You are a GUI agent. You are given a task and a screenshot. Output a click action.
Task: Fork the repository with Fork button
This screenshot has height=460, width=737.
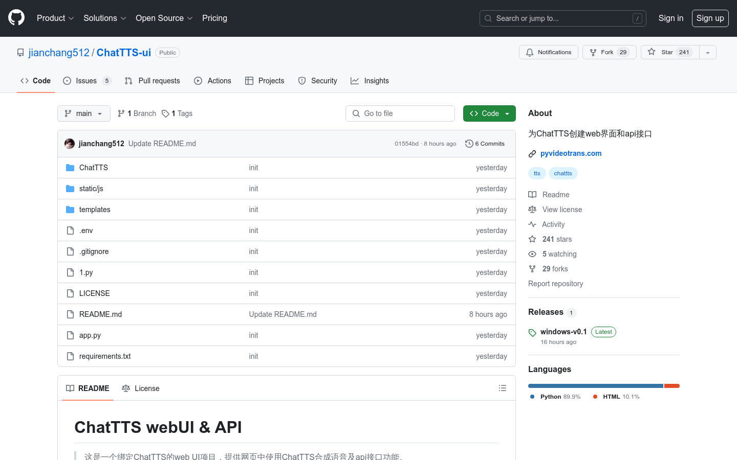(x=609, y=52)
